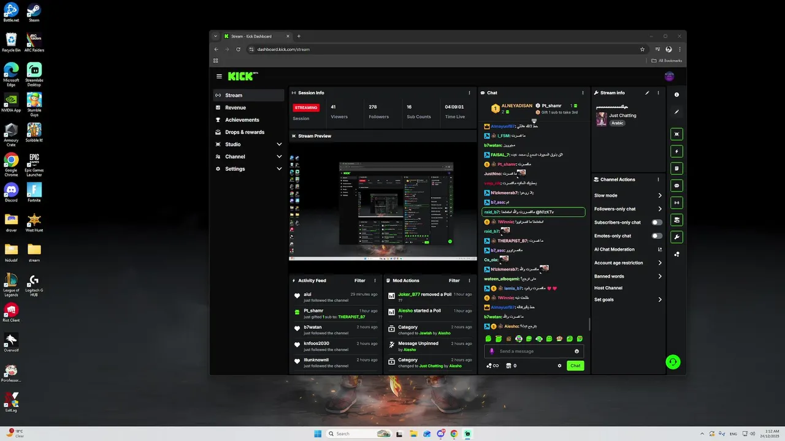
Task: Open Achievements in the sidebar
Action: (248, 120)
